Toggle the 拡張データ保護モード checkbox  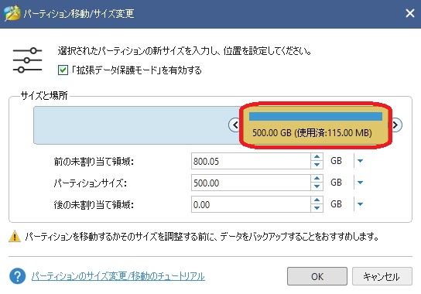[x=63, y=70]
